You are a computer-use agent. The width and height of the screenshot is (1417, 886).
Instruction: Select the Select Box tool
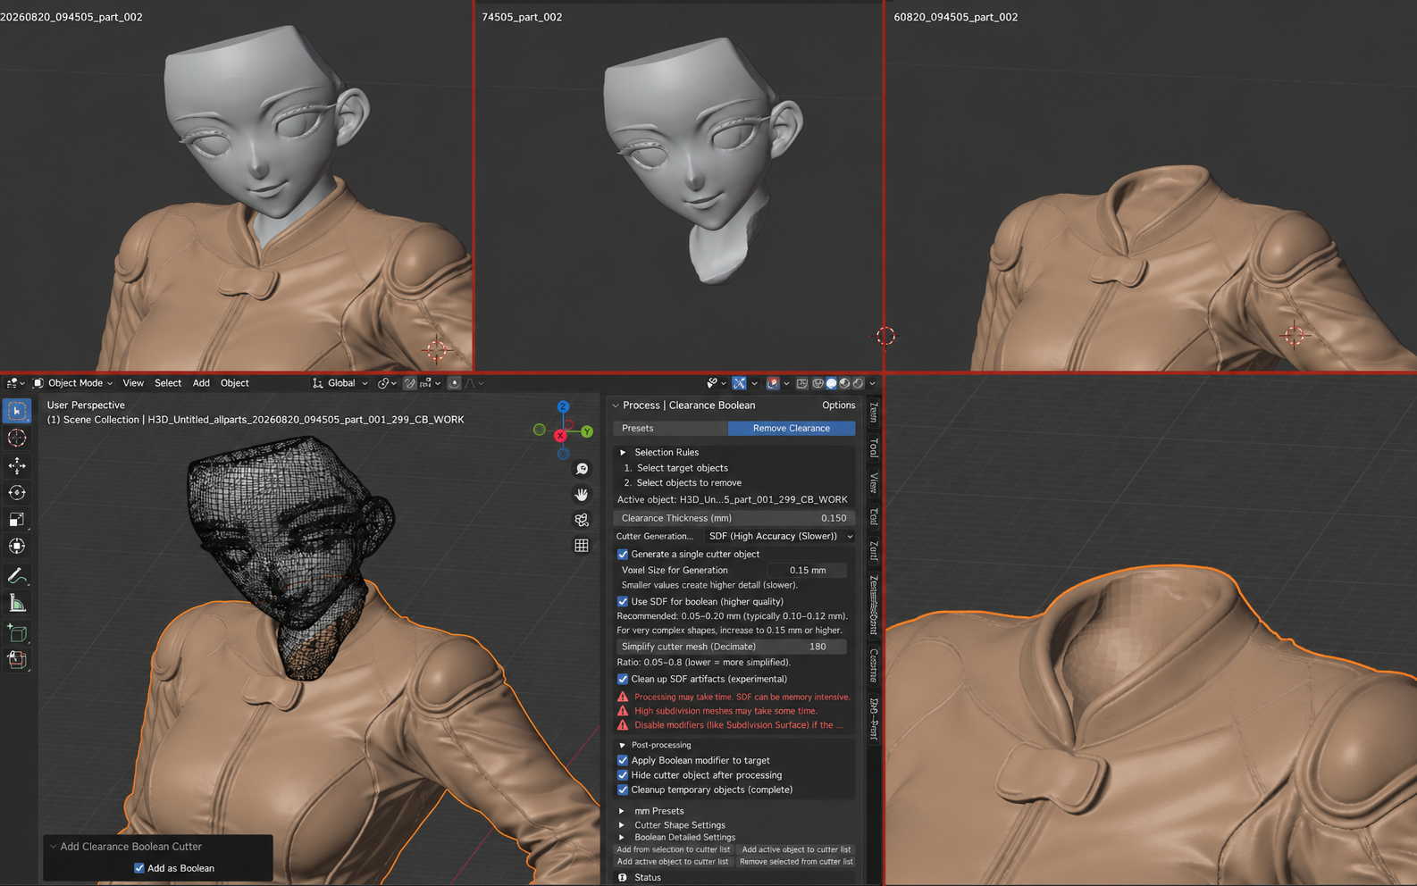pos(17,411)
